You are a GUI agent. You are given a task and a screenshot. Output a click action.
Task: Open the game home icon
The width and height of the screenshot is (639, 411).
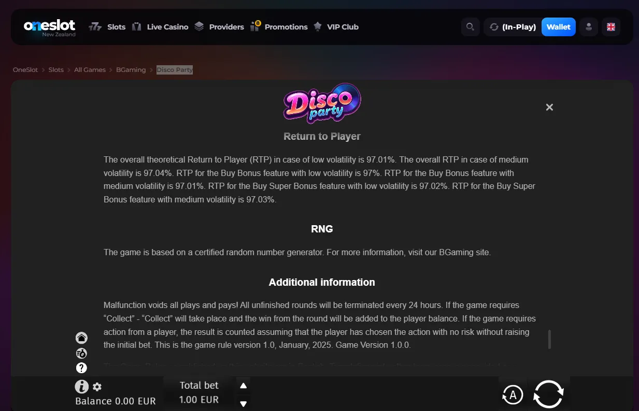tap(81, 338)
